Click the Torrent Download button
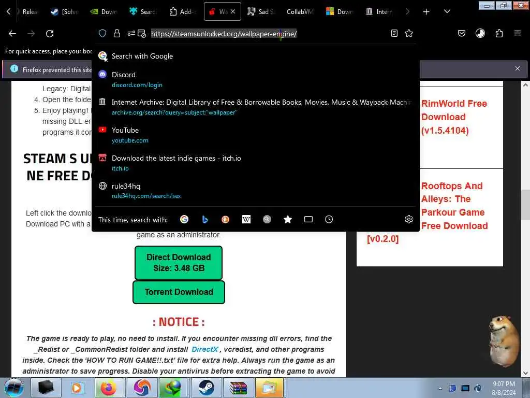 179,292
